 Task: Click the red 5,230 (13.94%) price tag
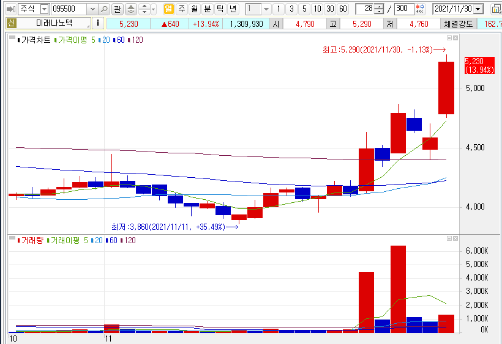[x=479, y=65]
